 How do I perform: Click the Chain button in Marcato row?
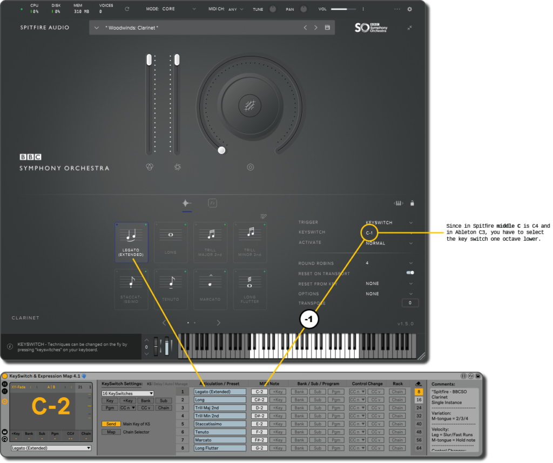click(397, 440)
